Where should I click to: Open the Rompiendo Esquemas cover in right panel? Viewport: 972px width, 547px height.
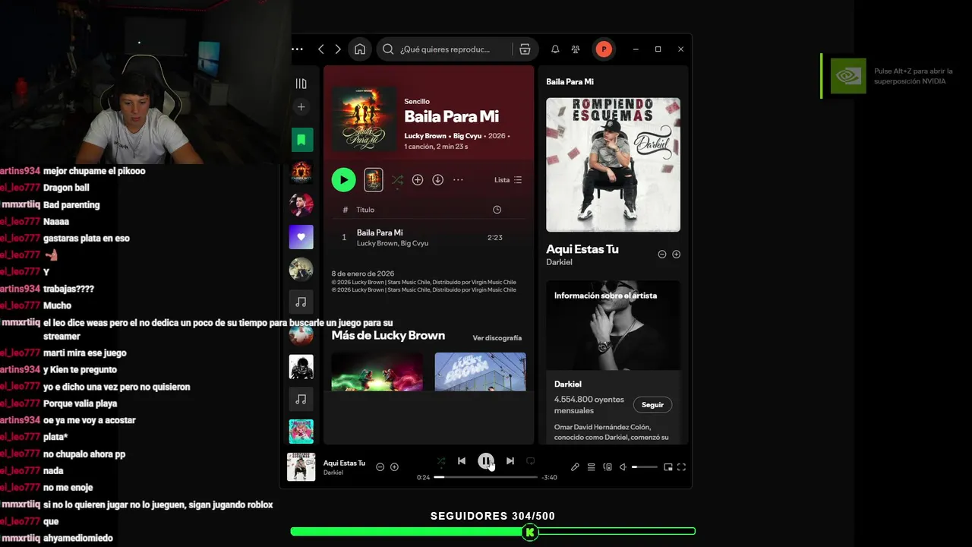pos(613,164)
